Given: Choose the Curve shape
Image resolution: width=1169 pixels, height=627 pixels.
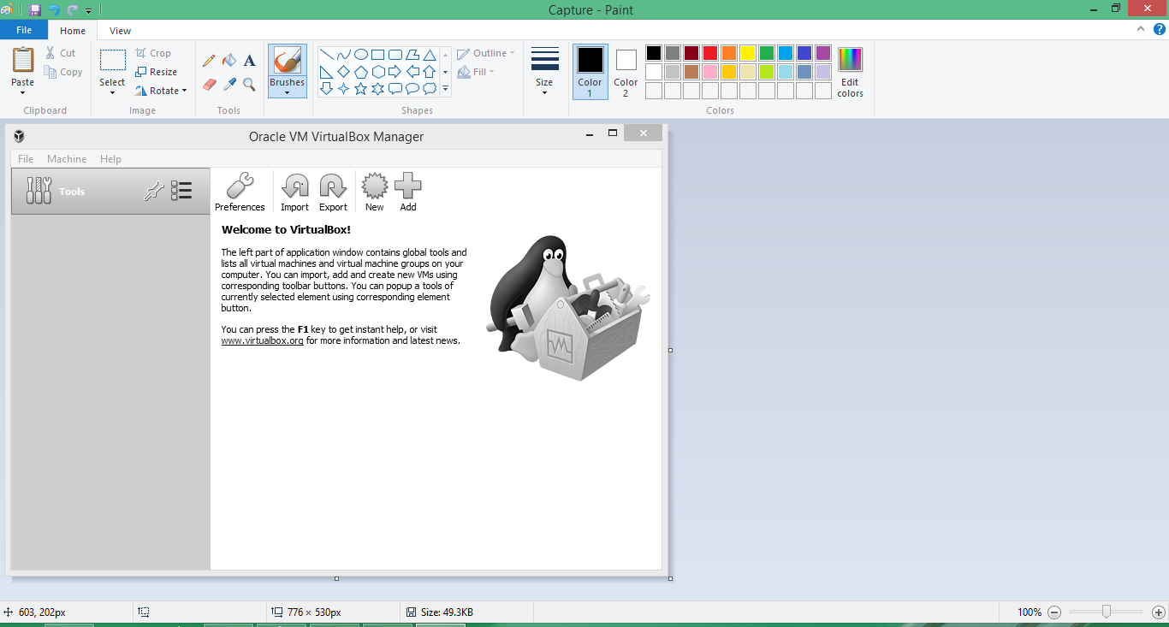Looking at the screenshot, I should coord(344,55).
